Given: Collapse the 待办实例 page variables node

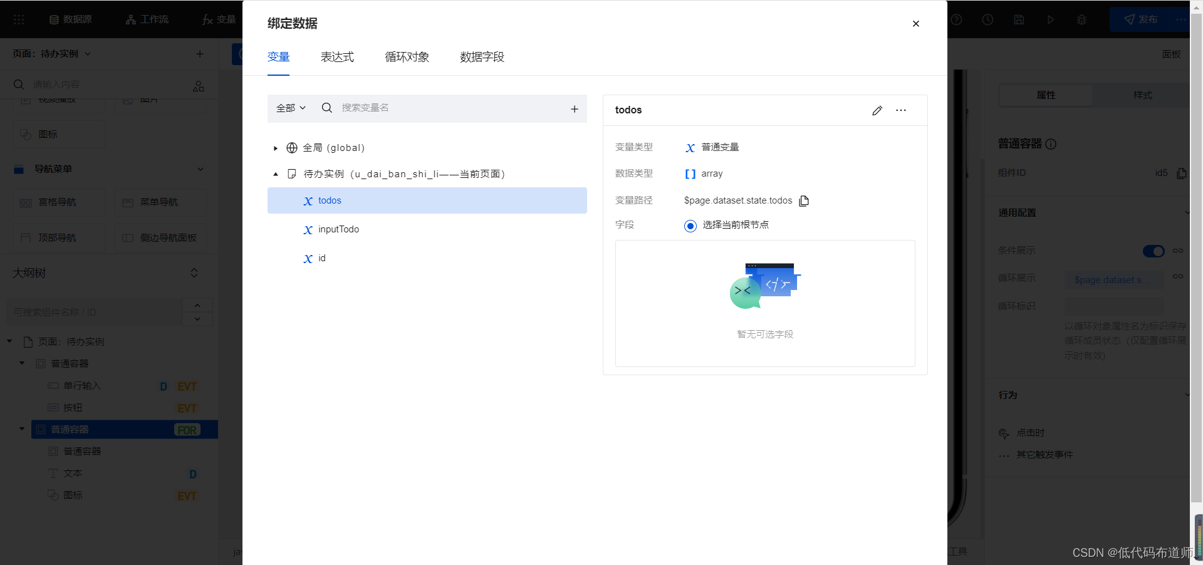Looking at the screenshot, I should click(x=276, y=174).
